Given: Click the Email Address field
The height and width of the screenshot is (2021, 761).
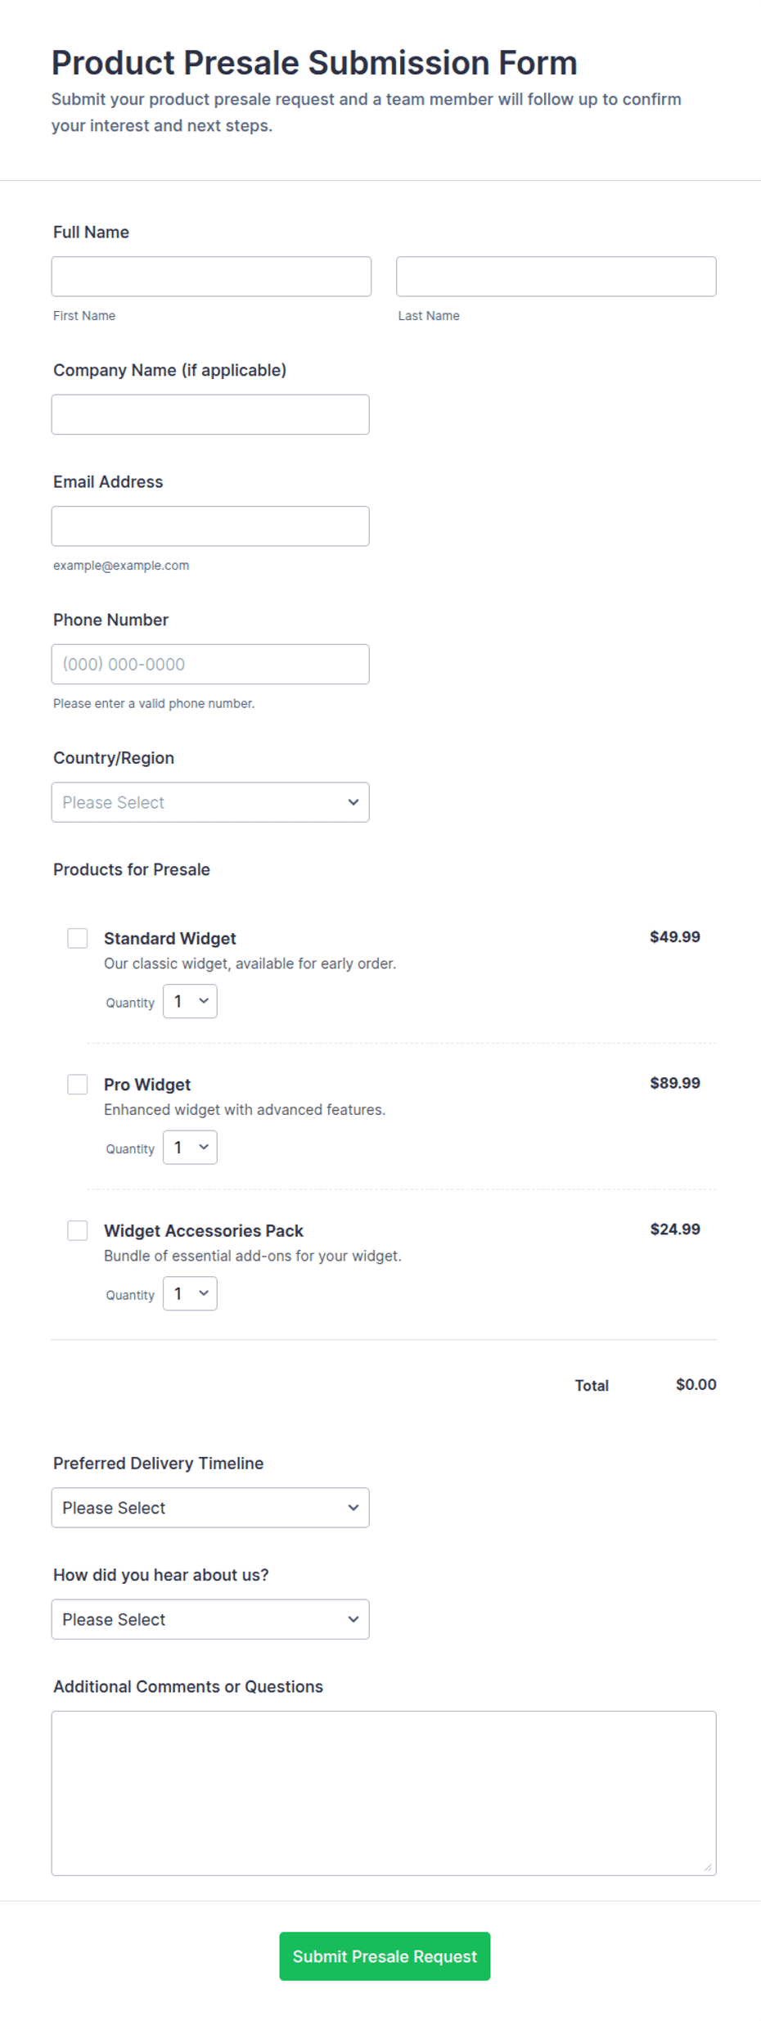Looking at the screenshot, I should 210,526.
